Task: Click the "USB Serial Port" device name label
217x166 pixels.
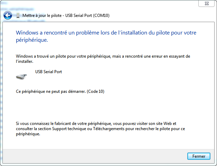Action: [x=48, y=72]
